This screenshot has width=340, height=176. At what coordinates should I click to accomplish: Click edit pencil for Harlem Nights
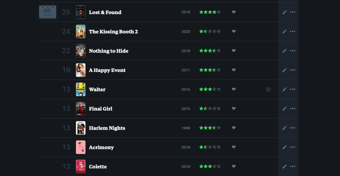[x=284, y=128]
